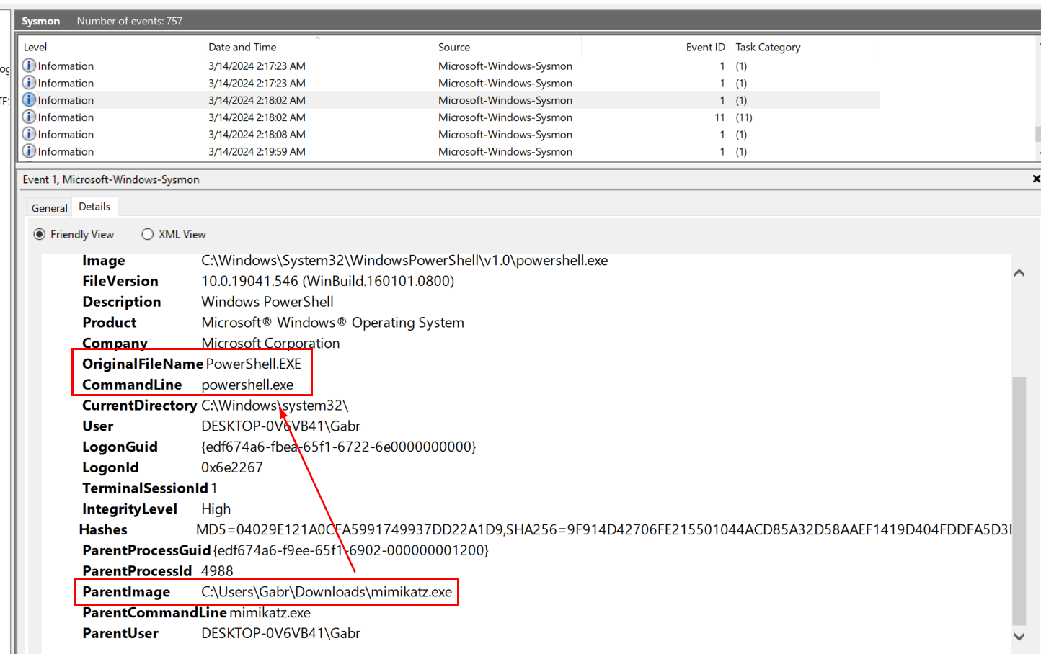Switch to the XML View radio option
This screenshot has width=1041, height=654.
pos(148,234)
